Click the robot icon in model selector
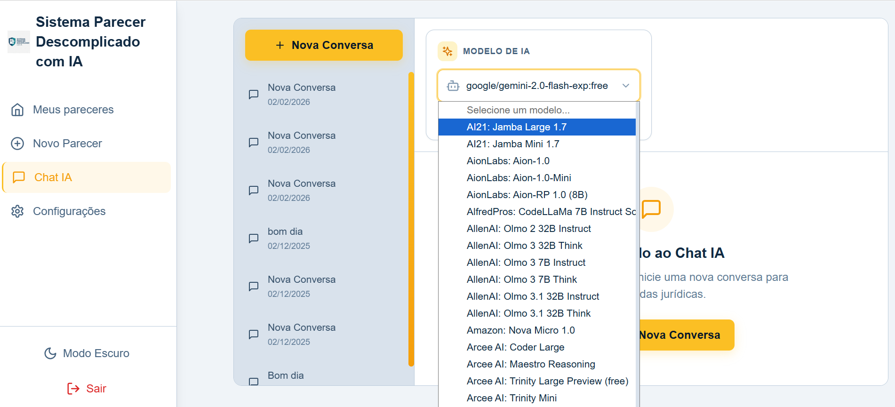The height and width of the screenshot is (407, 895). [453, 86]
